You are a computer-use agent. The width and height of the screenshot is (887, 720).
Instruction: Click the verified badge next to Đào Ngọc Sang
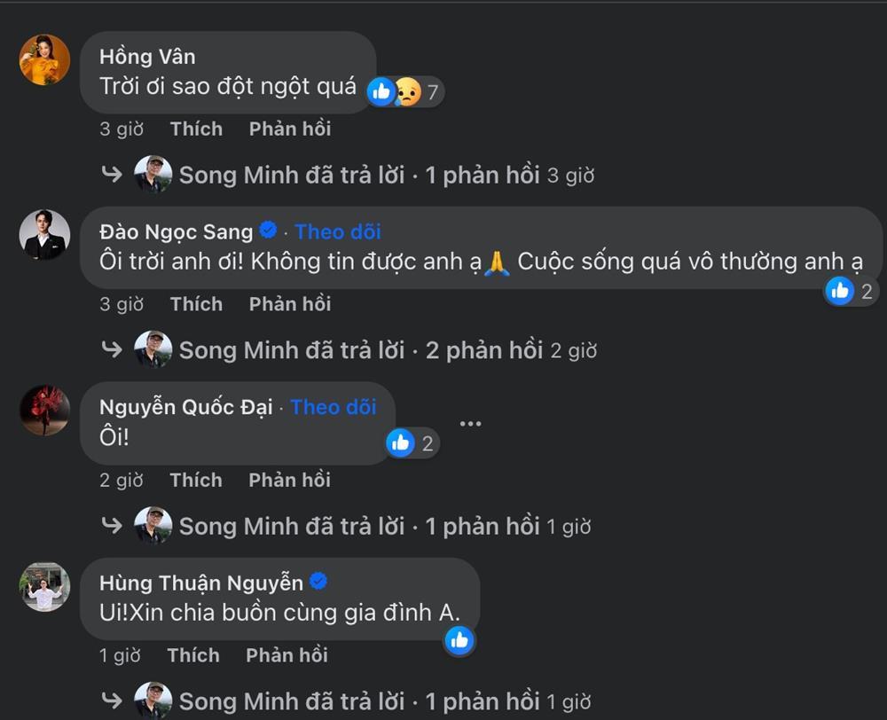tap(265, 231)
